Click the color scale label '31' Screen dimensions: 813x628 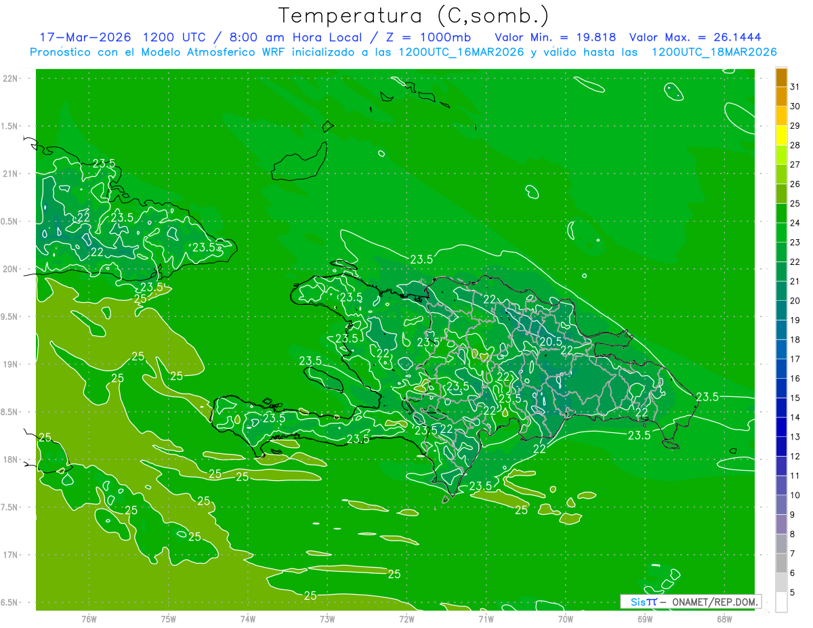coord(795,87)
